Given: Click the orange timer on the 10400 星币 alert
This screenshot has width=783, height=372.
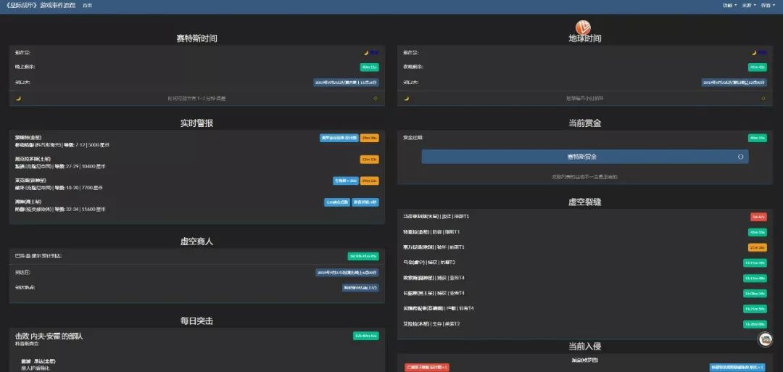Looking at the screenshot, I should (x=370, y=160).
